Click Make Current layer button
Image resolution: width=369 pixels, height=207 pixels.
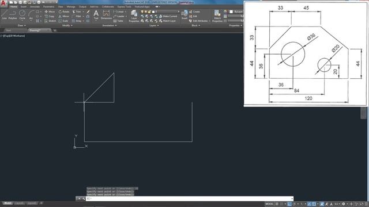168,16
